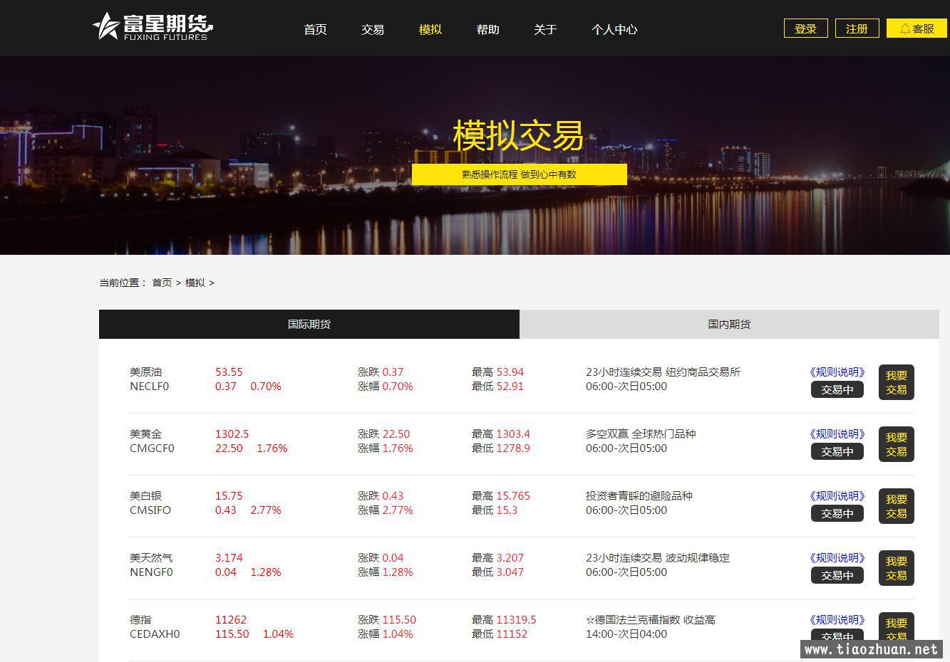Image resolution: width=950 pixels, height=662 pixels.
Task: Trade 美黄金 via 我要交易 button
Action: [x=896, y=444]
